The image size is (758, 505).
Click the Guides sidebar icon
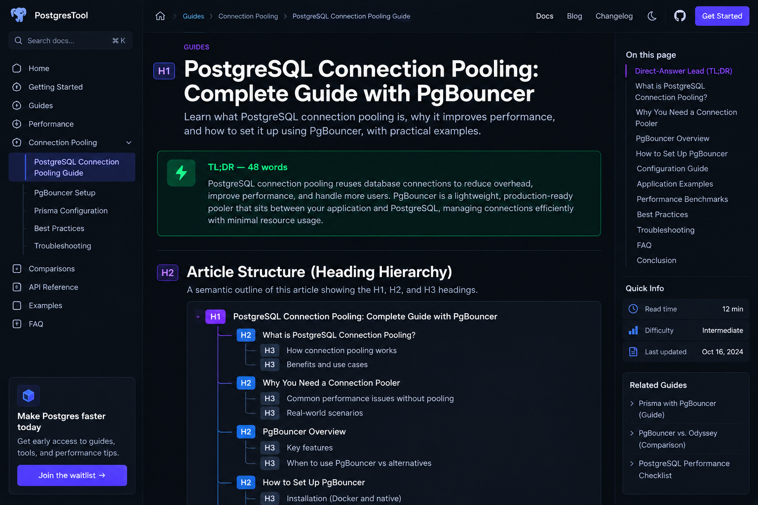point(17,106)
